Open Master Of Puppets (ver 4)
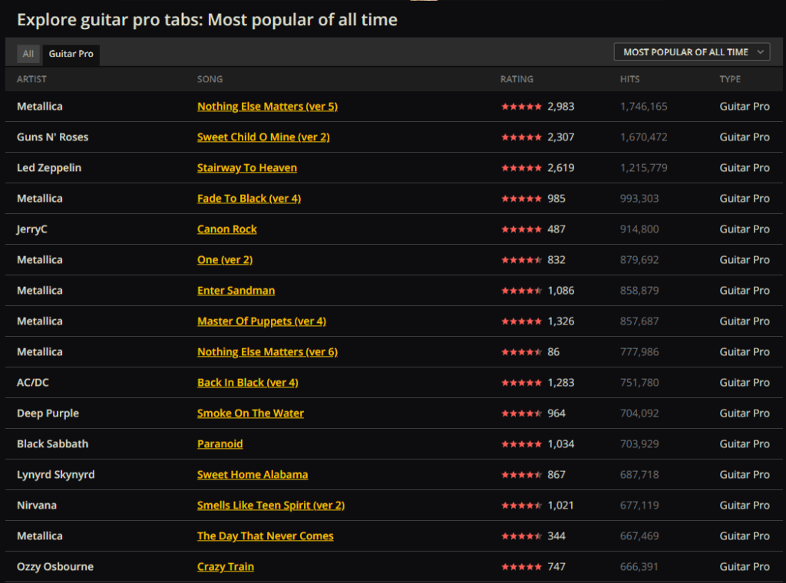Screen dimensions: 786x583 pyautogui.click(x=261, y=321)
